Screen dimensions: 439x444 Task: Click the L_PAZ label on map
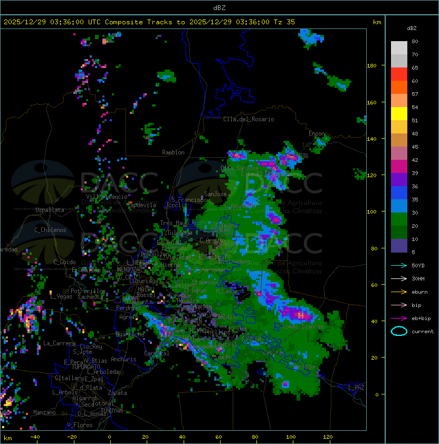pos(356,388)
